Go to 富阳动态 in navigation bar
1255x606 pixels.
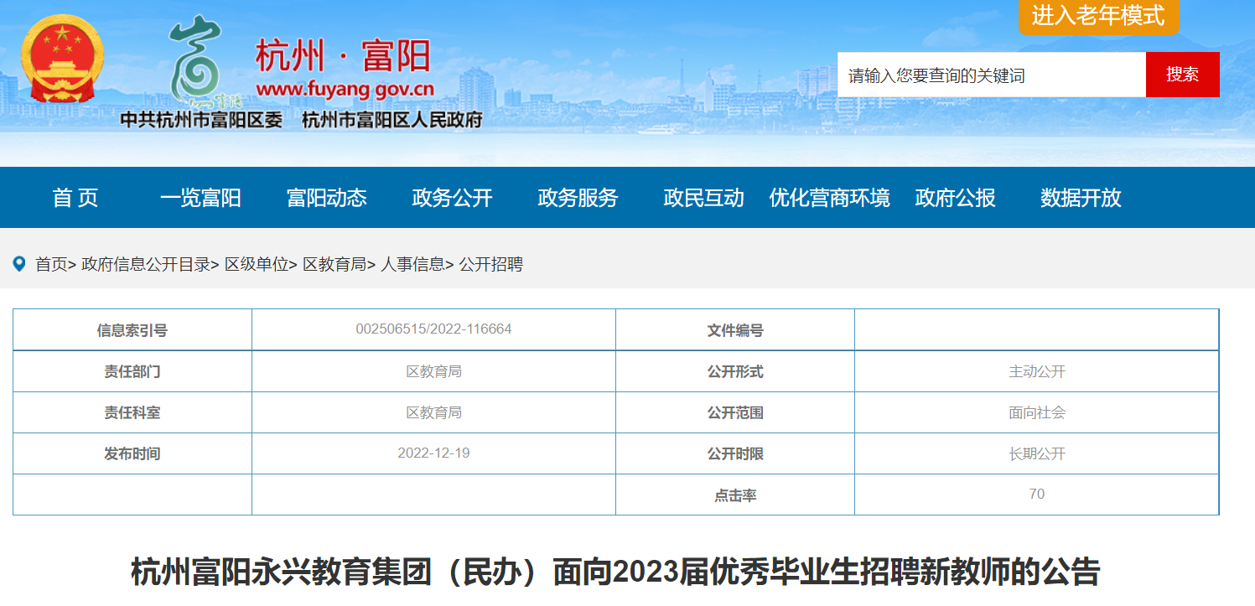tap(326, 198)
